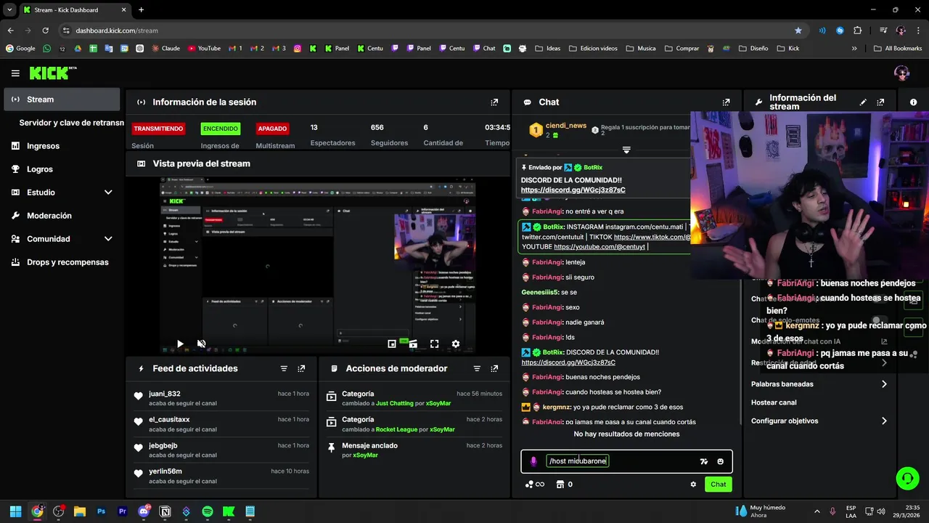Image resolution: width=929 pixels, height=523 pixels.
Task: Open the Edicion videos bookmarks folder
Action: coord(593,49)
